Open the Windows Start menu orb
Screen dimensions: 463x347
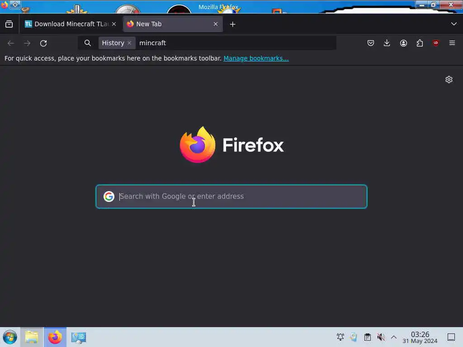[10, 337]
